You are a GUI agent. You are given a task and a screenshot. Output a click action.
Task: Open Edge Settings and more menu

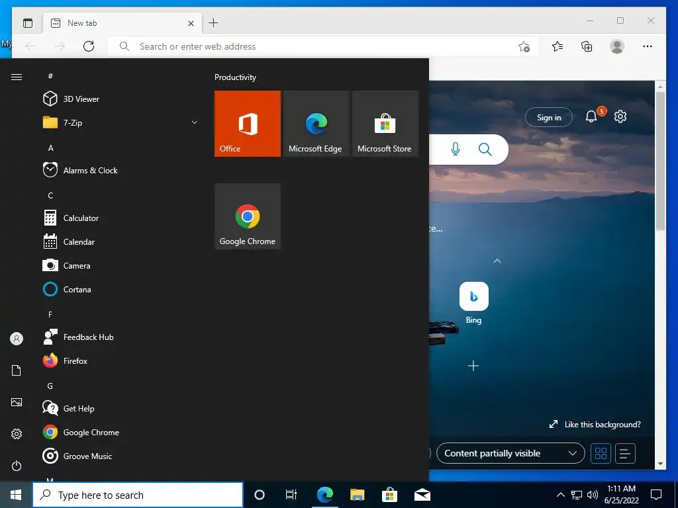coord(648,46)
